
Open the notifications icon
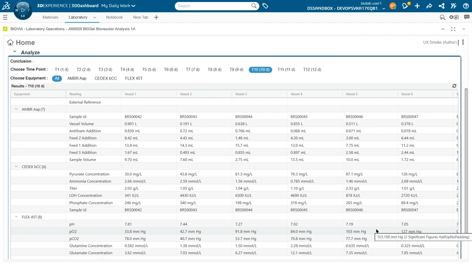[405, 6]
